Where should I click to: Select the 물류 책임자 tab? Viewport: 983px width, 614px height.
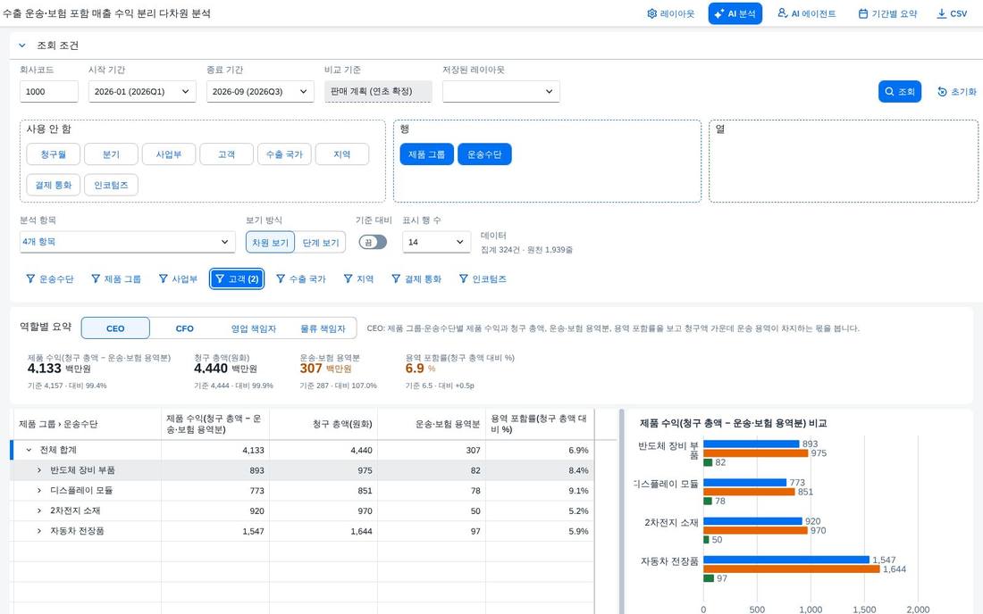(x=323, y=328)
